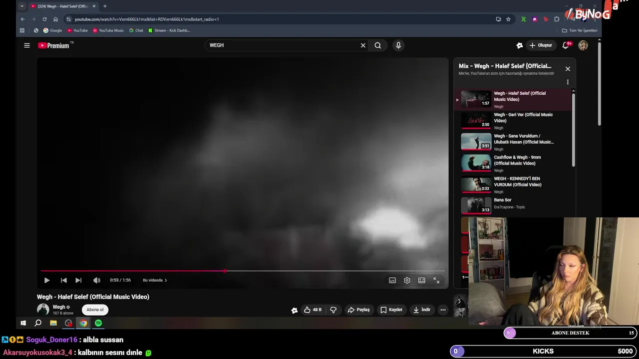Open Mix playlist options menu
This screenshot has width=639, height=359.
[568, 82]
